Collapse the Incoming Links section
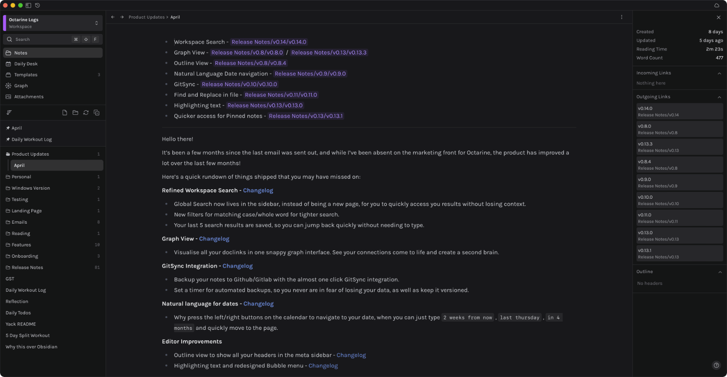The height and width of the screenshot is (377, 727). click(719, 73)
